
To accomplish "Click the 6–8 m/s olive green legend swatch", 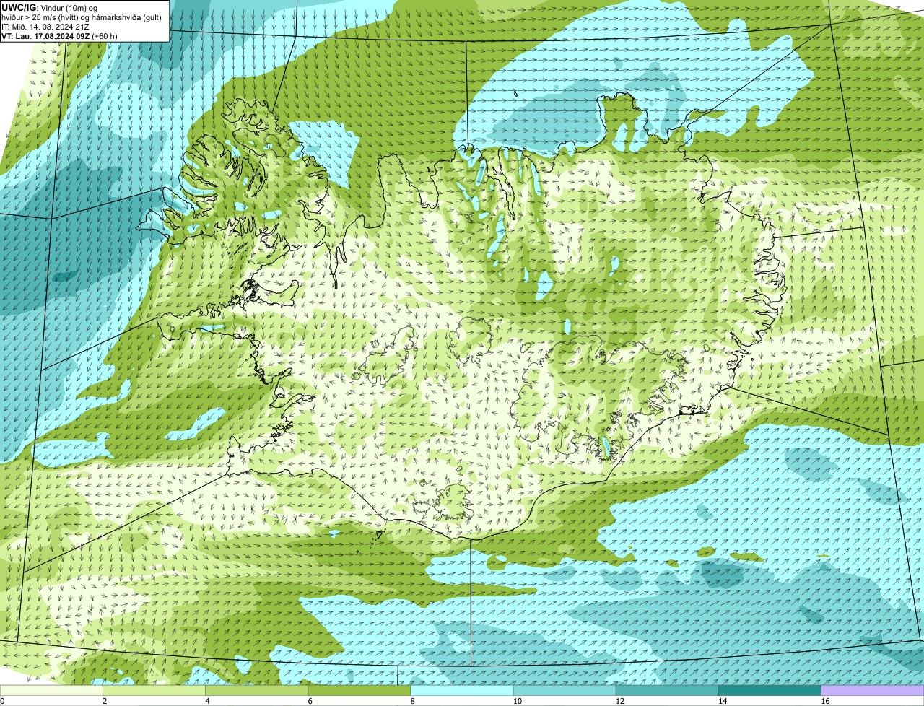I will pos(359,691).
